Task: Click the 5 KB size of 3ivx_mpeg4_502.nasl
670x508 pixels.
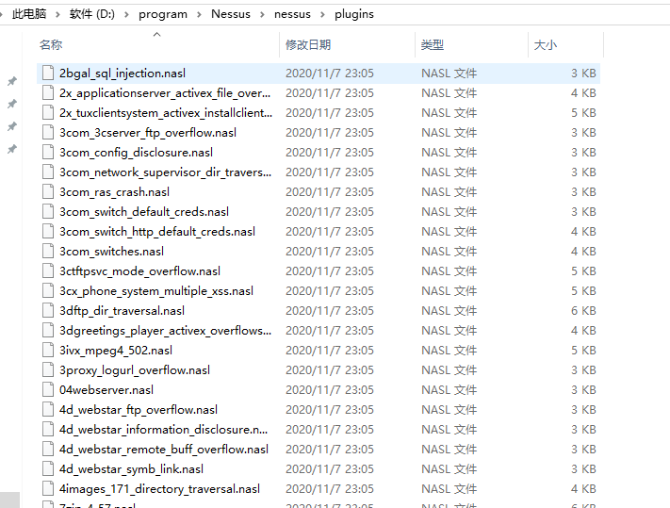Action: [583, 351]
